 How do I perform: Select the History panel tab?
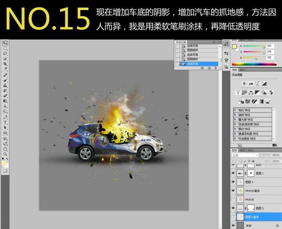point(181,42)
